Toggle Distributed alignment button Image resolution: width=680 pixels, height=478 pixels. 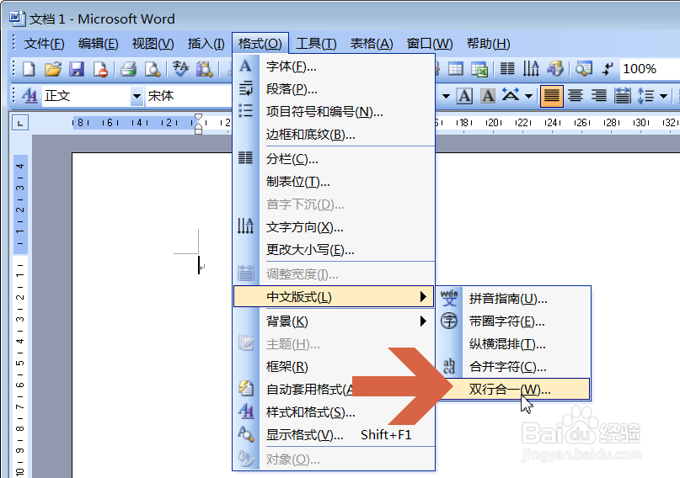tap(623, 96)
